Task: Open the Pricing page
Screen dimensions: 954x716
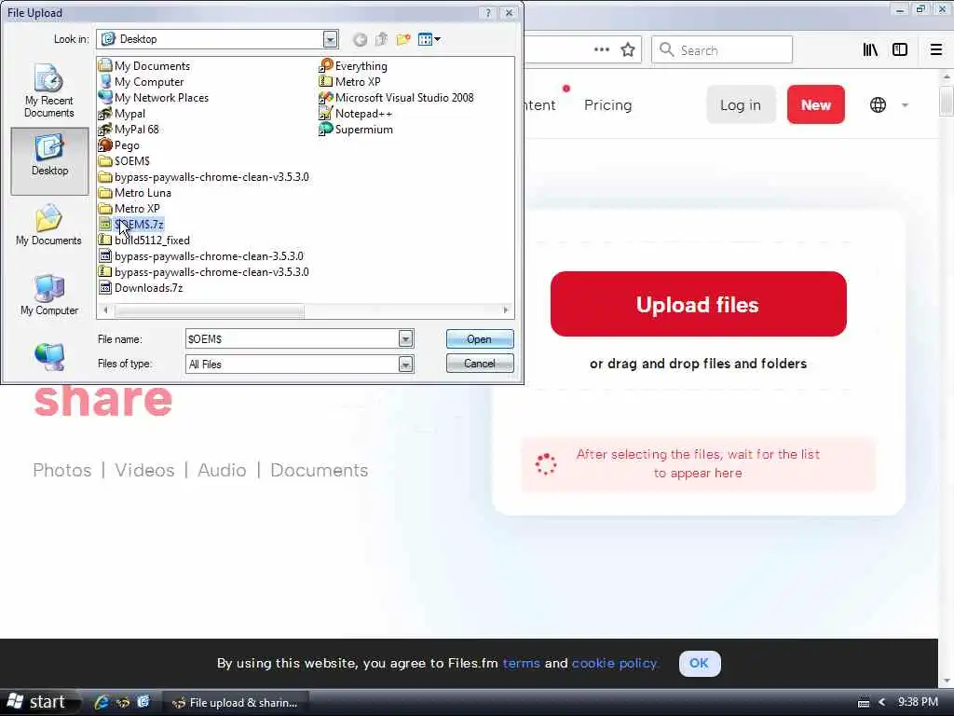Action: point(607,104)
